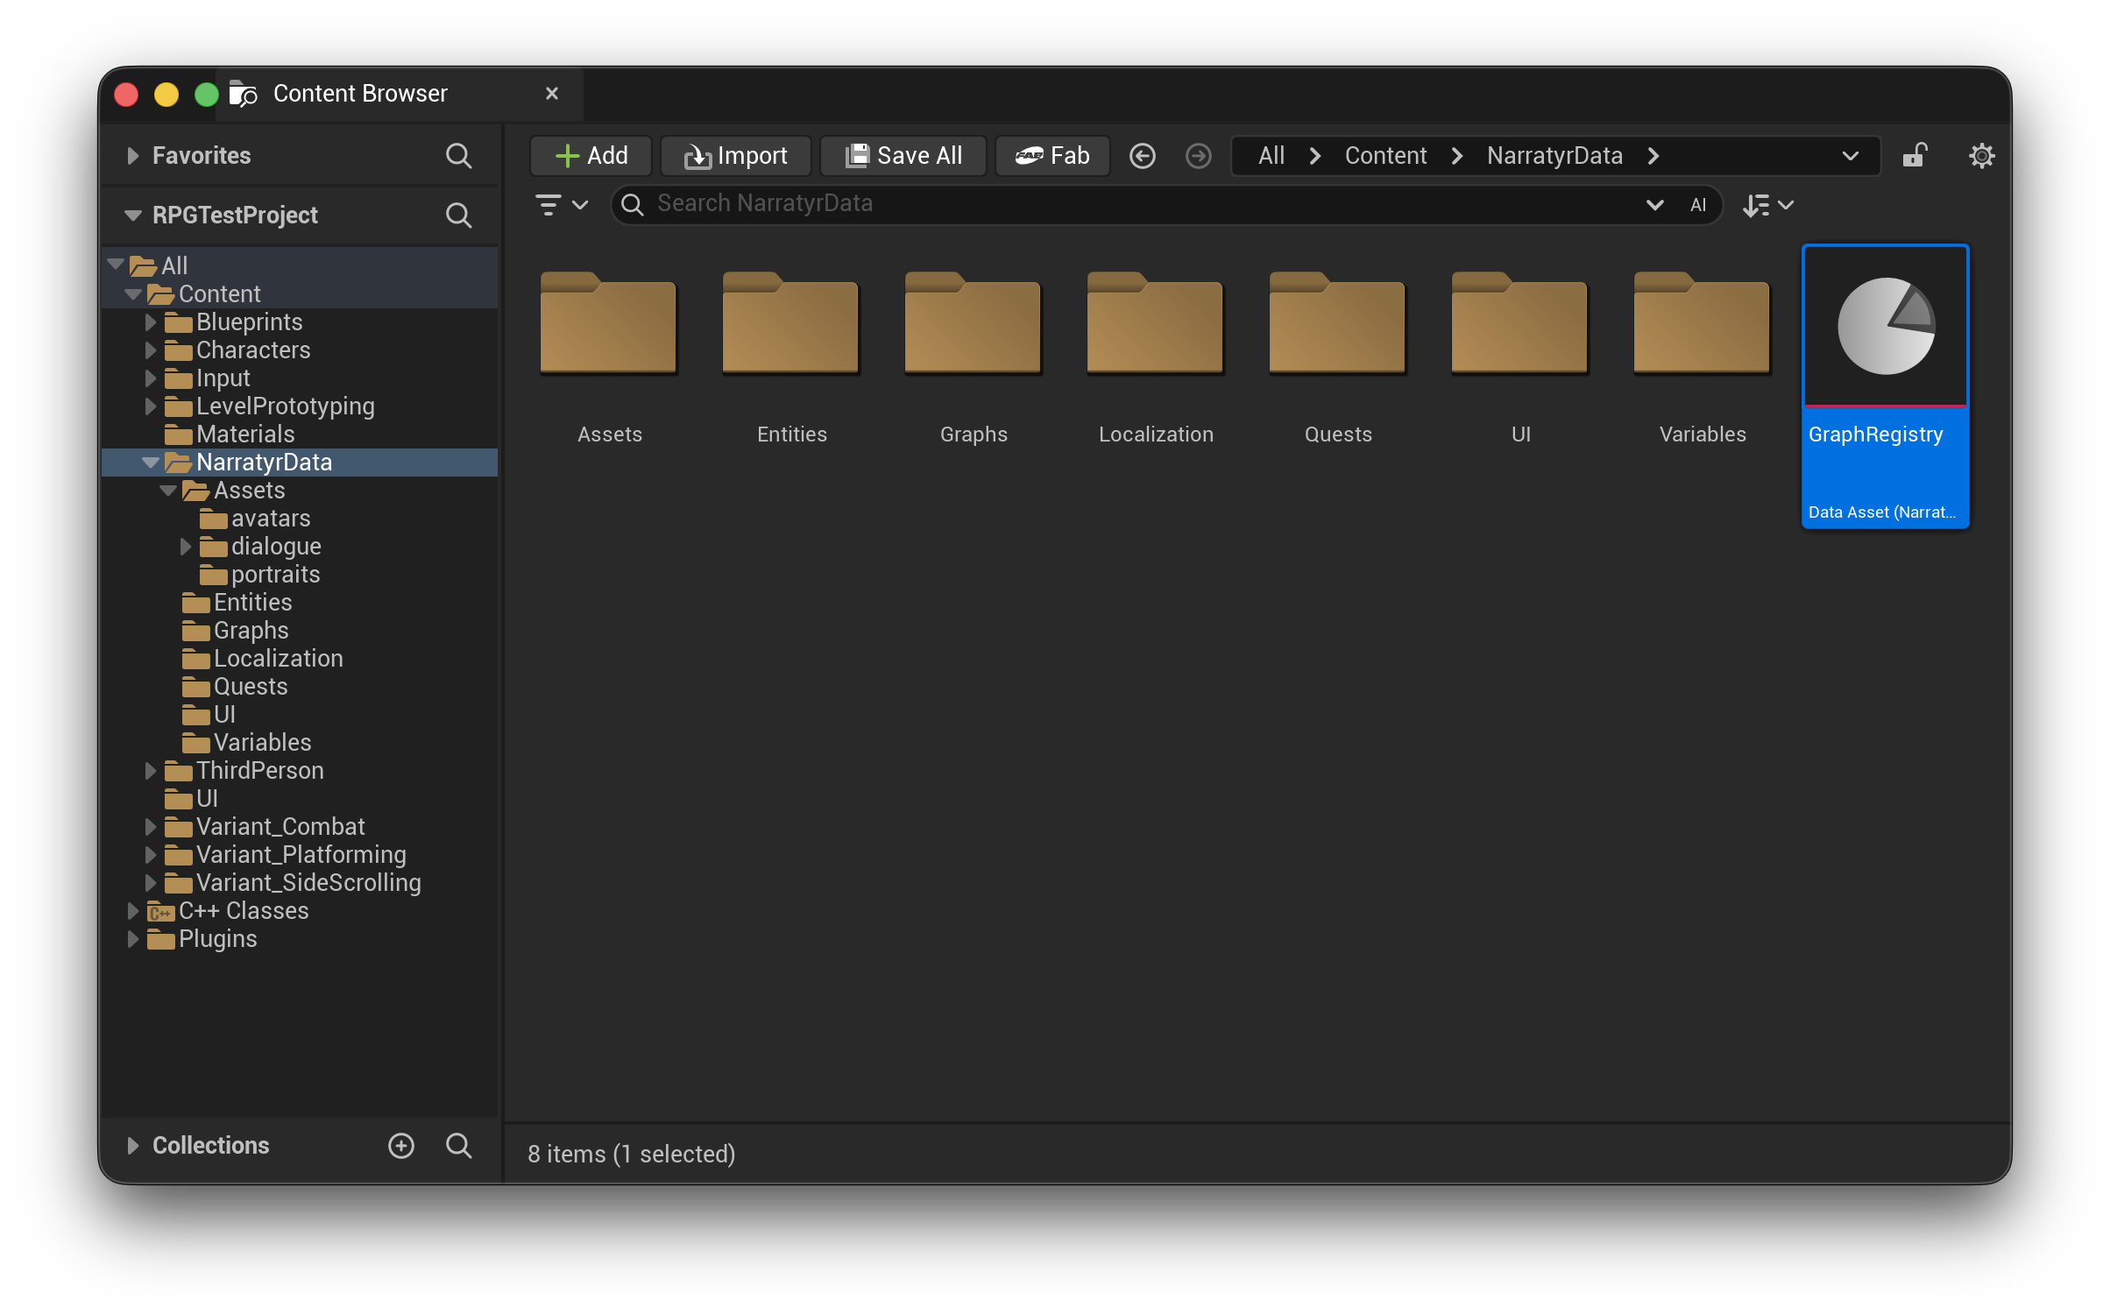Open the filters dropdown icon
Image resolution: width=2110 pixels, height=1314 pixels.
[x=562, y=205]
